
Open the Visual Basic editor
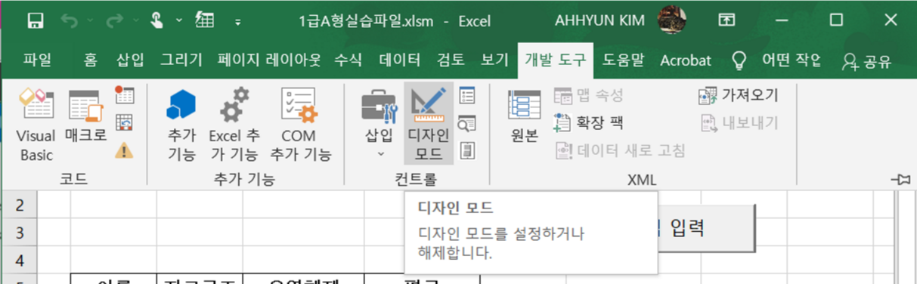pyautogui.click(x=36, y=125)
